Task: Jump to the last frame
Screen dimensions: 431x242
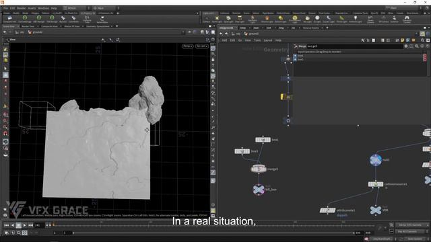Action: pyautogui.click(x=30, y=225)
